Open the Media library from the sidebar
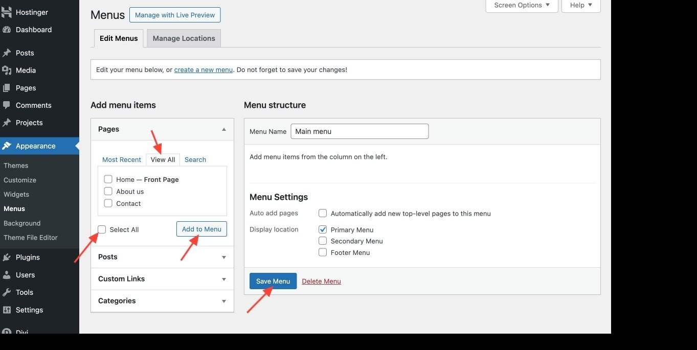The width and height of the screenshot is (697, 350). 25,70
